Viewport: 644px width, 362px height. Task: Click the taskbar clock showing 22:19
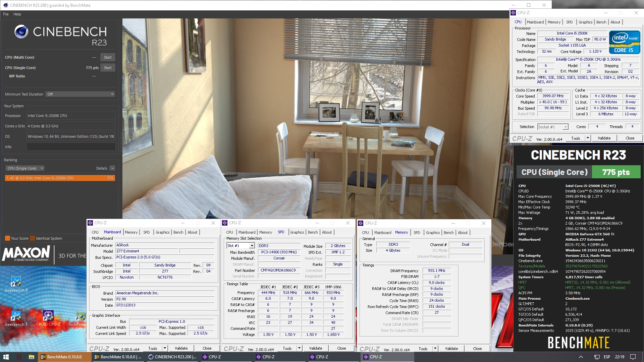point(620,357)
